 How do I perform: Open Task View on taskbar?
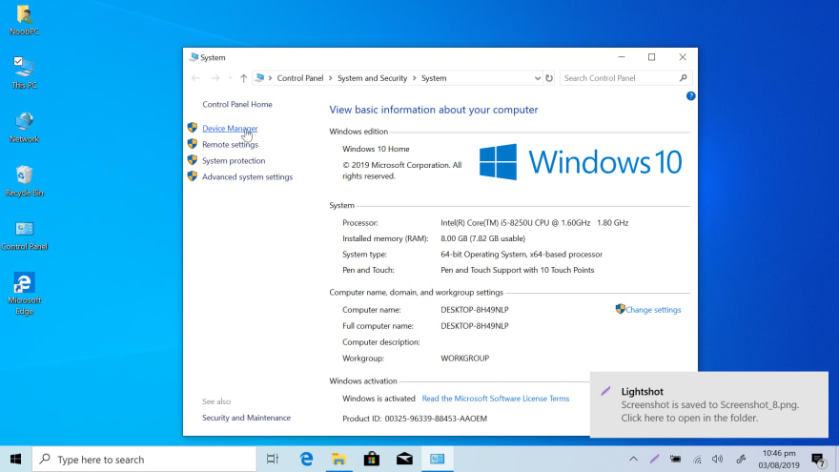273,460
